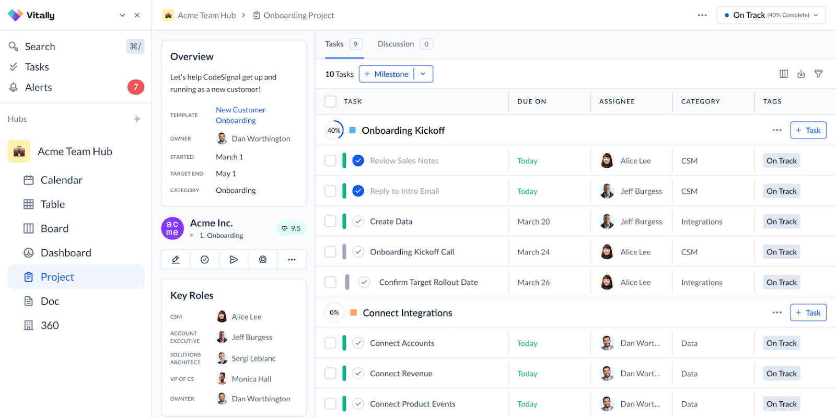Open the filter funnel icon
836x418 pixels.
[819, 74]
